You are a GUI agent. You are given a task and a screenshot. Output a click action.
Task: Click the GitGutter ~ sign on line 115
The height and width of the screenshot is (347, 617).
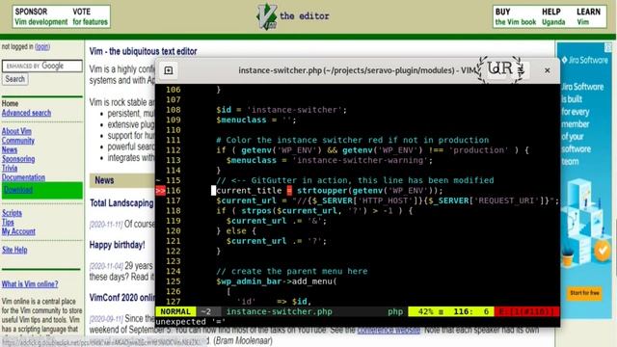pyautogui.click(x=158, y=180)
